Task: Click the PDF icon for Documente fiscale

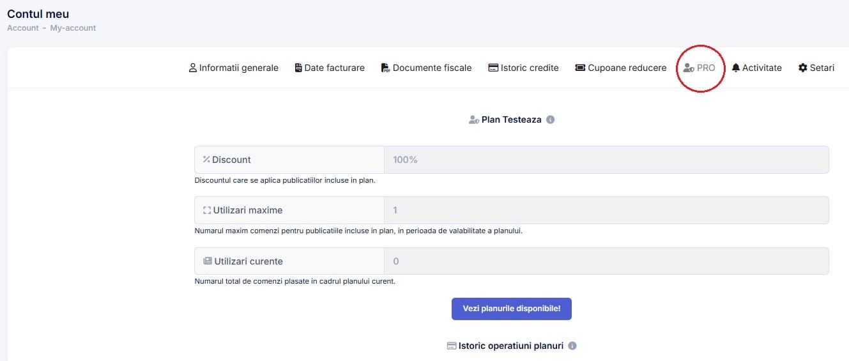Action: (385, 68)
